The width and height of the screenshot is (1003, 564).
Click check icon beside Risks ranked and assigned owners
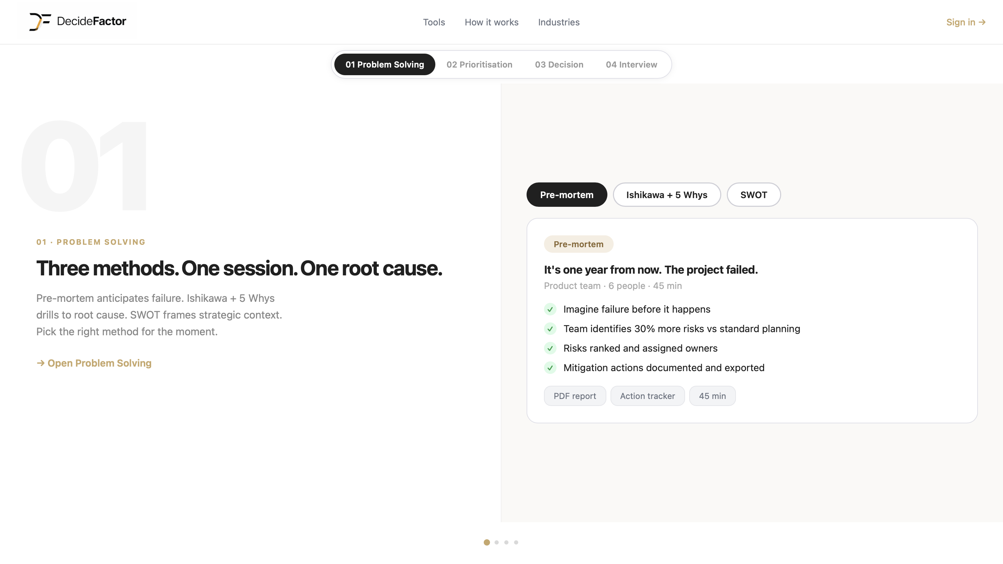point(550,348)
